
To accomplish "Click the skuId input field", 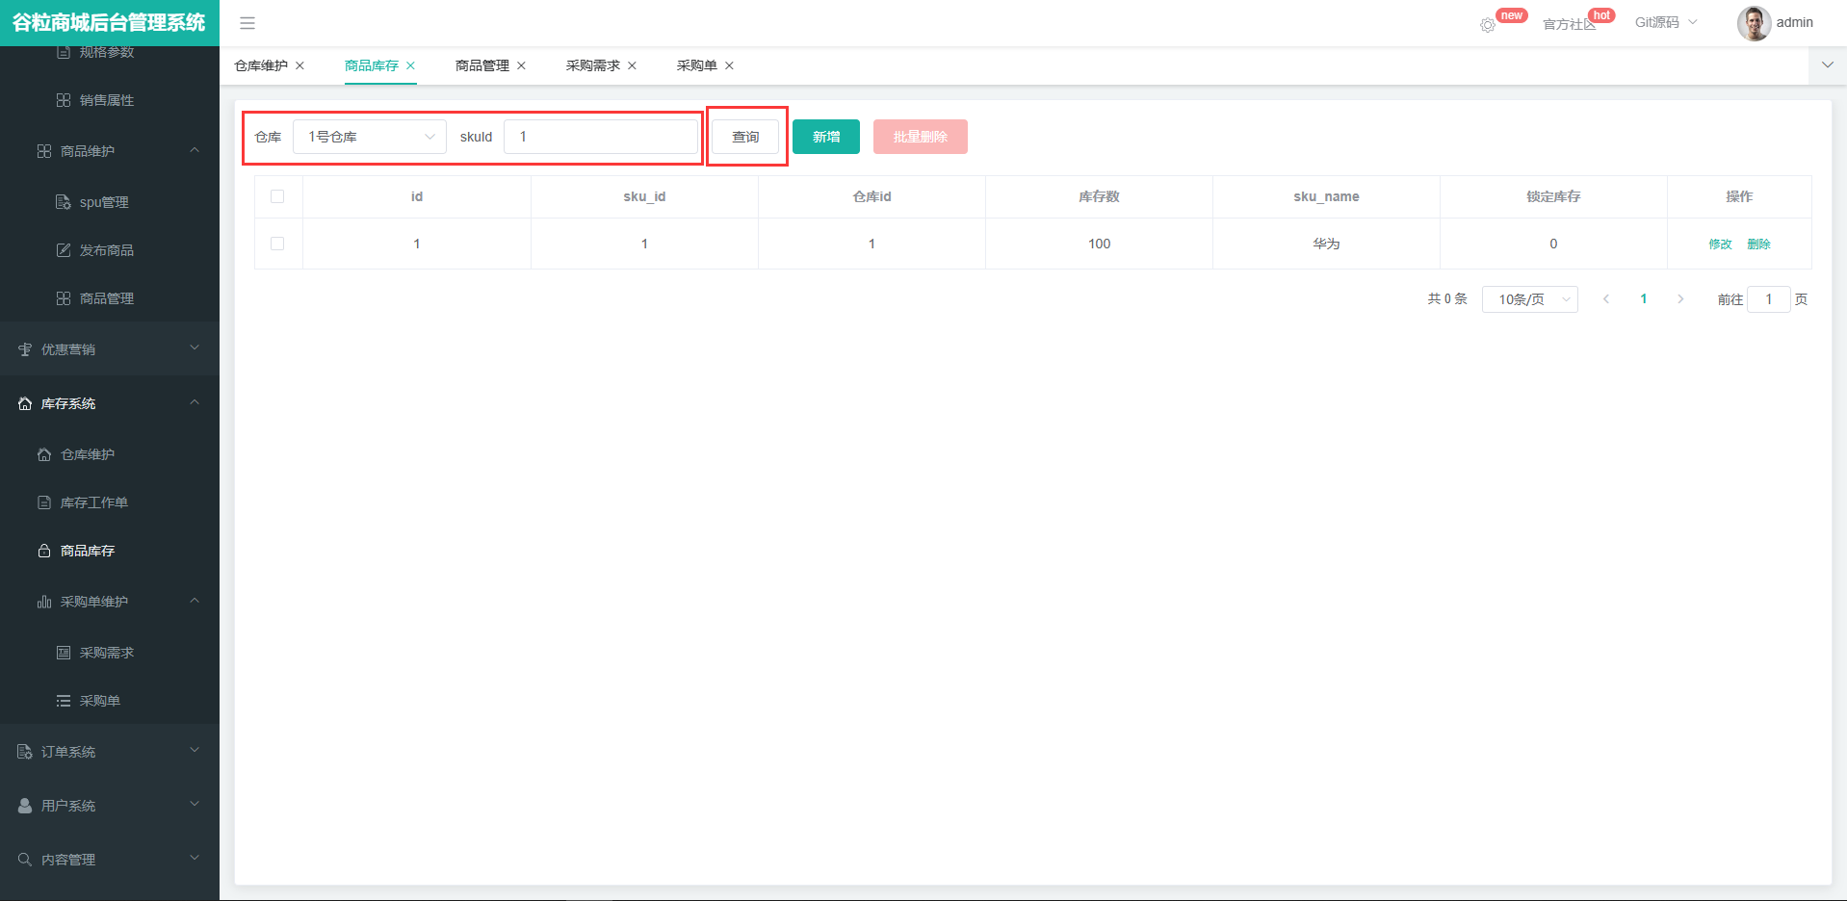I will [x=601, y=137].
